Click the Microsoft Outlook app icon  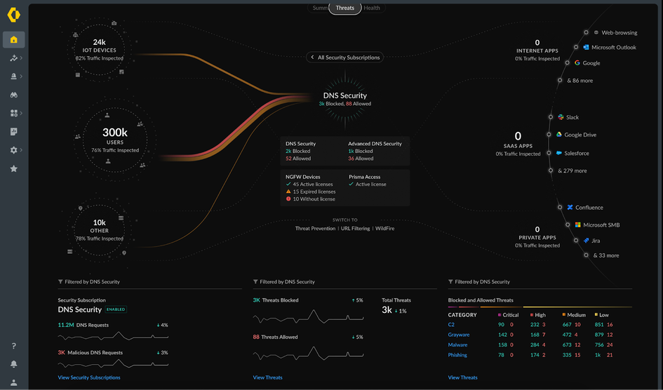click(x=586, y=47)
